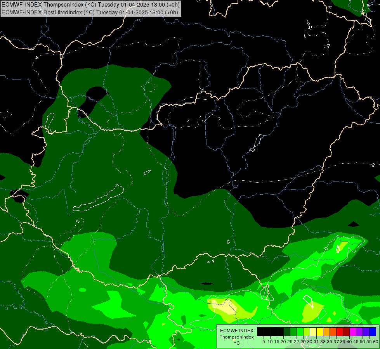Click the BestLiftedIndex title line at top
Screen dimensions: 380x349
click(x=90, y=12)
